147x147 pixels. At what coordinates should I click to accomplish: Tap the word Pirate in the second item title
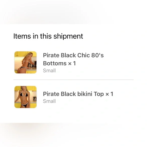click(51, 94)
